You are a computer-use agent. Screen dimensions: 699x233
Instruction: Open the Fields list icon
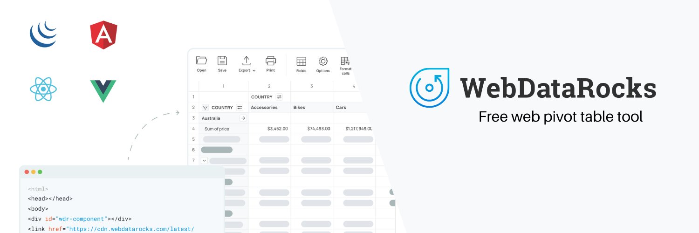pyautogui.click(x=302, y=61)
